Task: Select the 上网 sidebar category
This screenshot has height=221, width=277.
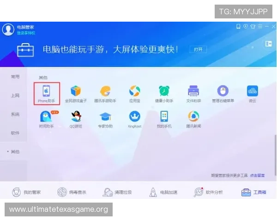Action: (15, 95)
